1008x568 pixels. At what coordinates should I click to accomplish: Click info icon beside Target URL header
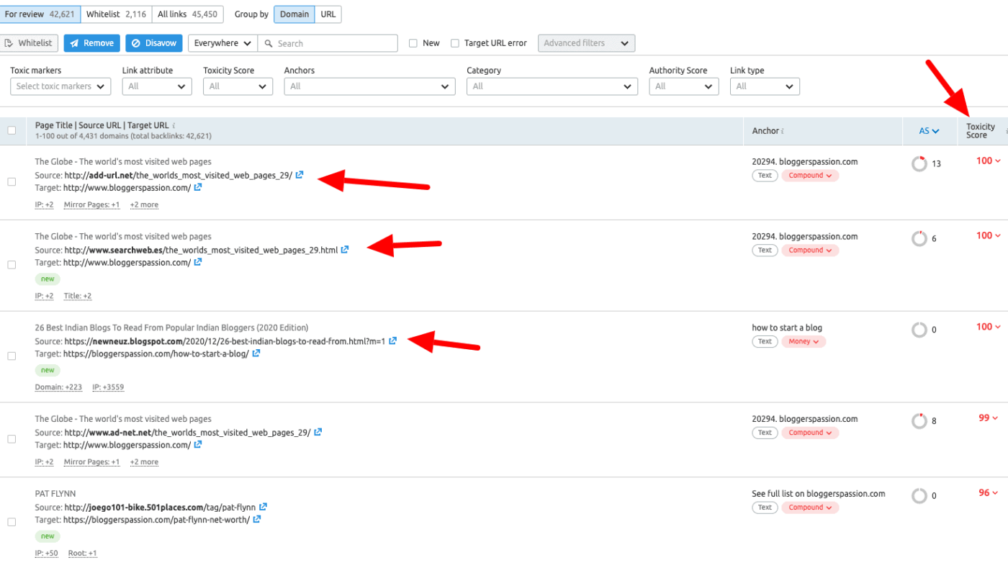pos(174,125)
